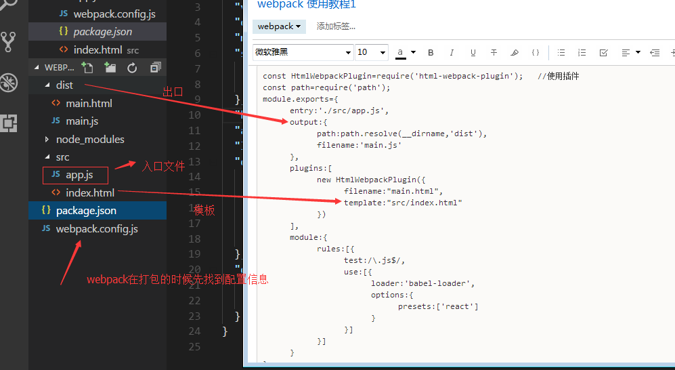Open the webpack notebook selector
Viewport: 675px width, 370px height.
tap(279, 26)
